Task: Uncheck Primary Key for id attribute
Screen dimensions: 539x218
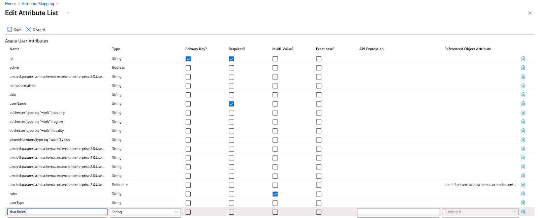Action: click(188, 59)
